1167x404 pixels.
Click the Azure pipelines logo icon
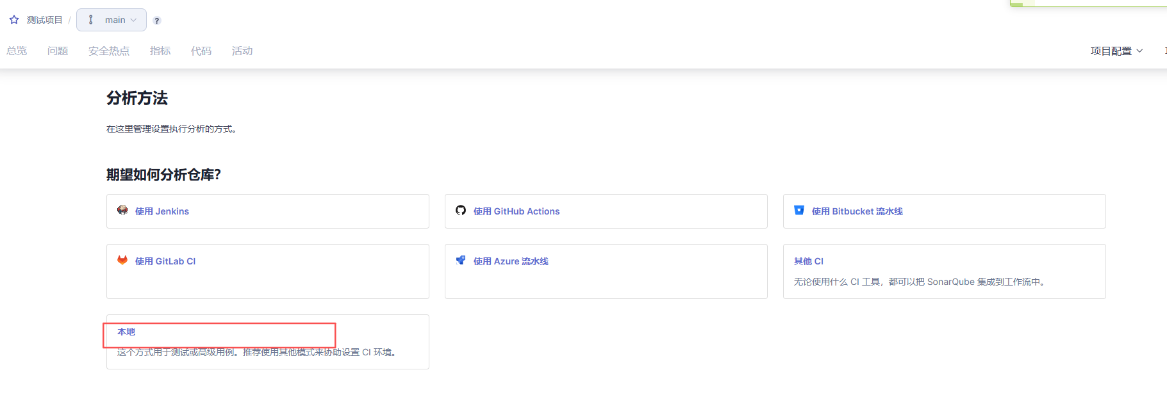pyautogui.click(x=461, y=260)
